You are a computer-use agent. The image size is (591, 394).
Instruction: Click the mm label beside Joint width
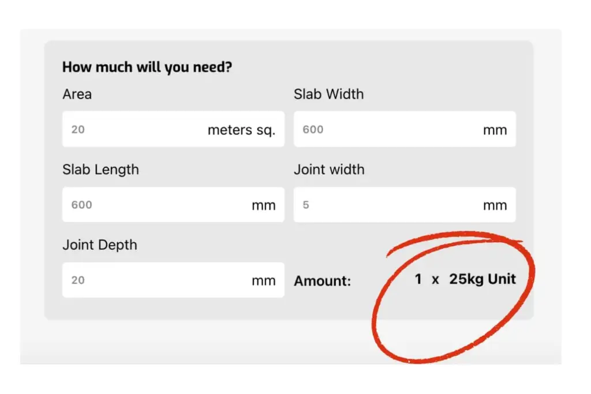pos(495,205)
